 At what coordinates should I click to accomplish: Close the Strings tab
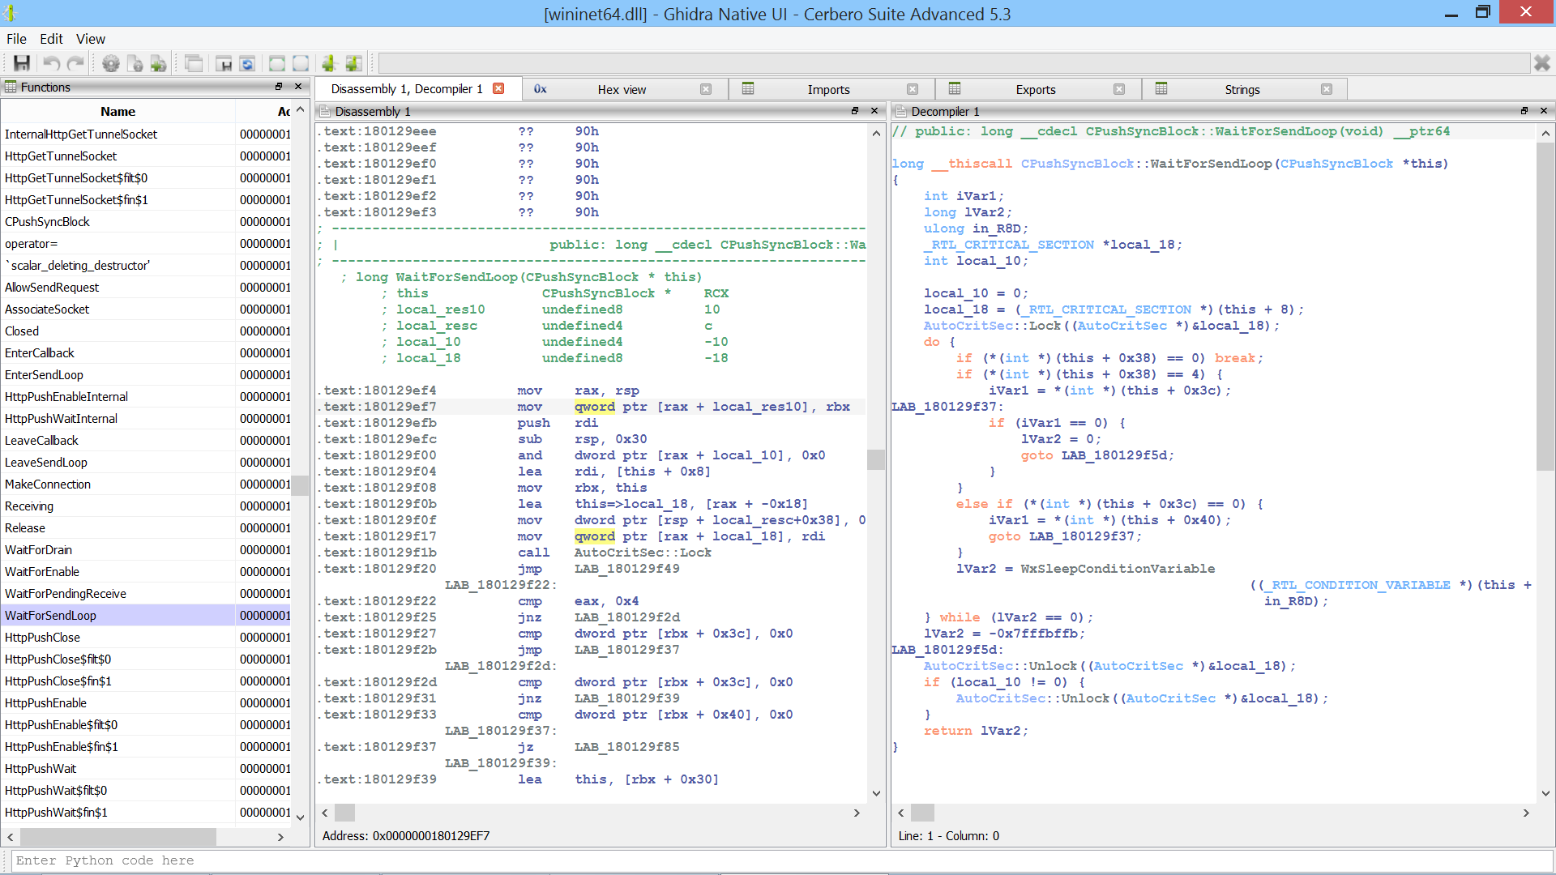(x=1327, y=89)
